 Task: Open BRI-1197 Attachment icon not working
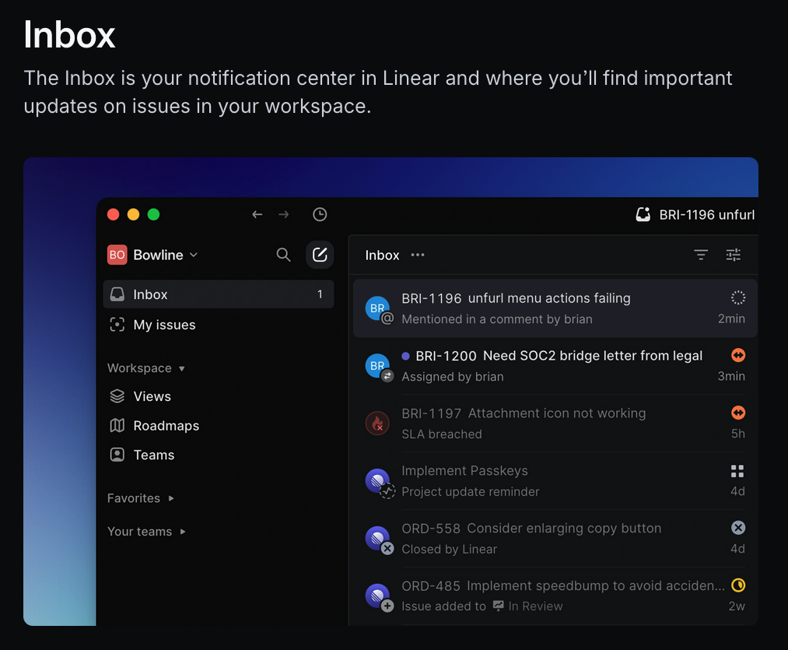click(x=555, y=423)
